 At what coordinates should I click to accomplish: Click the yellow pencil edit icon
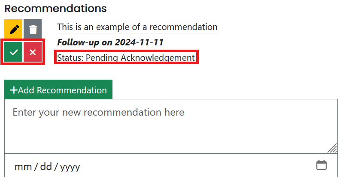tap(14, 30)
